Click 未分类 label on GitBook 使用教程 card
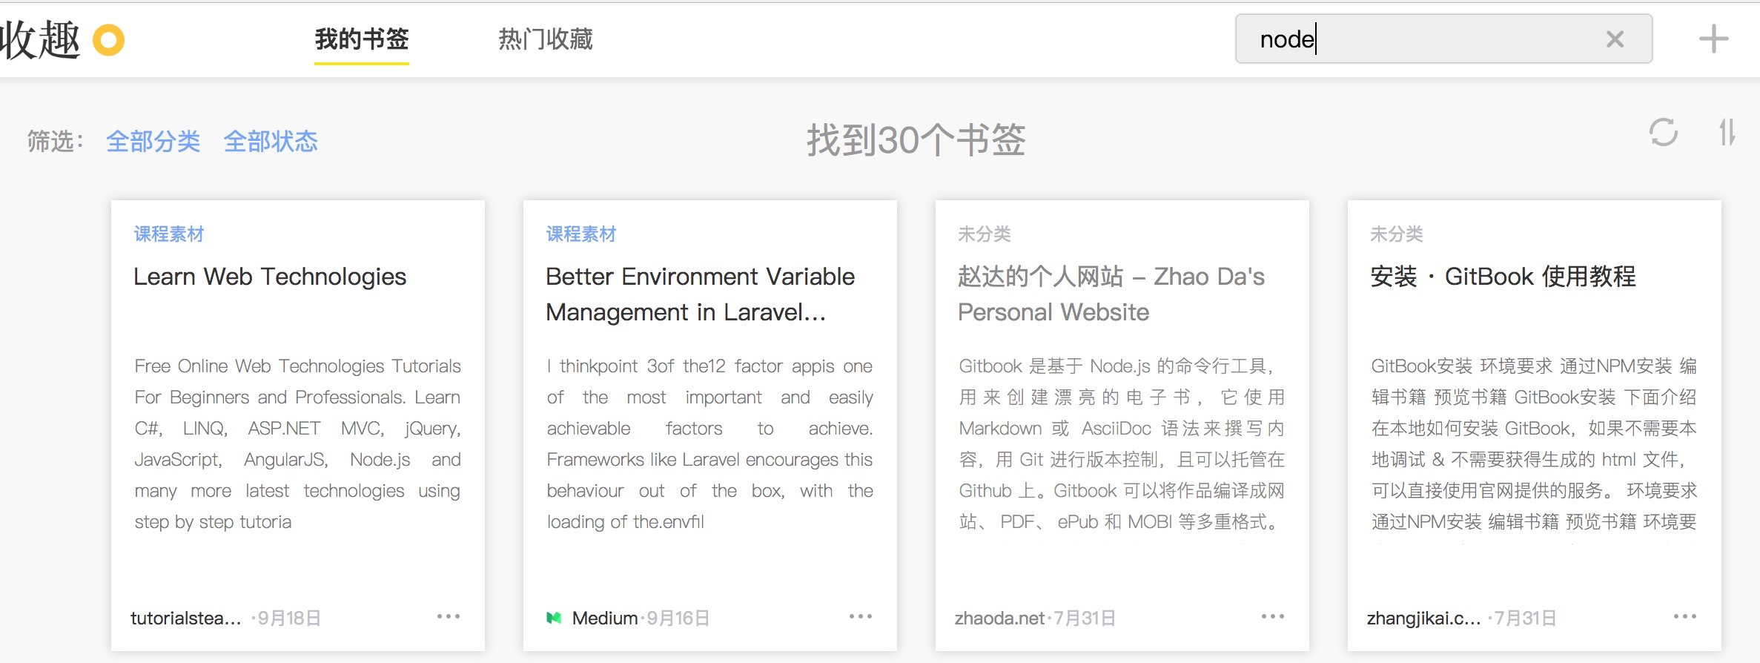The width and height of the screenshot is (1760, 663). pos(1397,234)
